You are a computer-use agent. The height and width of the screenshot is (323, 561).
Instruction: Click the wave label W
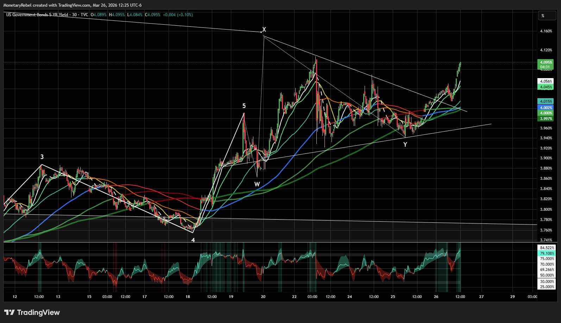[257, 184]
